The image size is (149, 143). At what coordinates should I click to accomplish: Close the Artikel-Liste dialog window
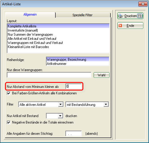tap(143, 4)
